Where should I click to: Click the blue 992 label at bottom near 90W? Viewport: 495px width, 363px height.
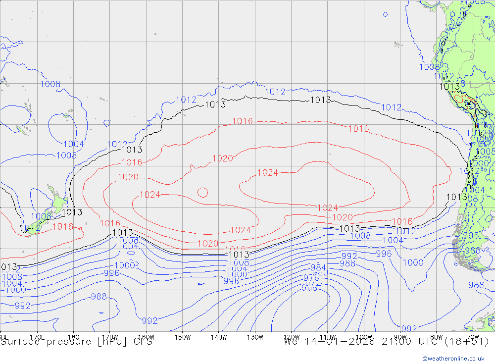coord(409,328)
